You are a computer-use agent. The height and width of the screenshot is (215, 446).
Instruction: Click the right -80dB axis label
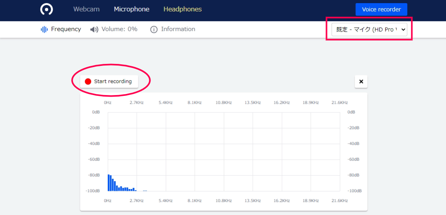(354, 175)
